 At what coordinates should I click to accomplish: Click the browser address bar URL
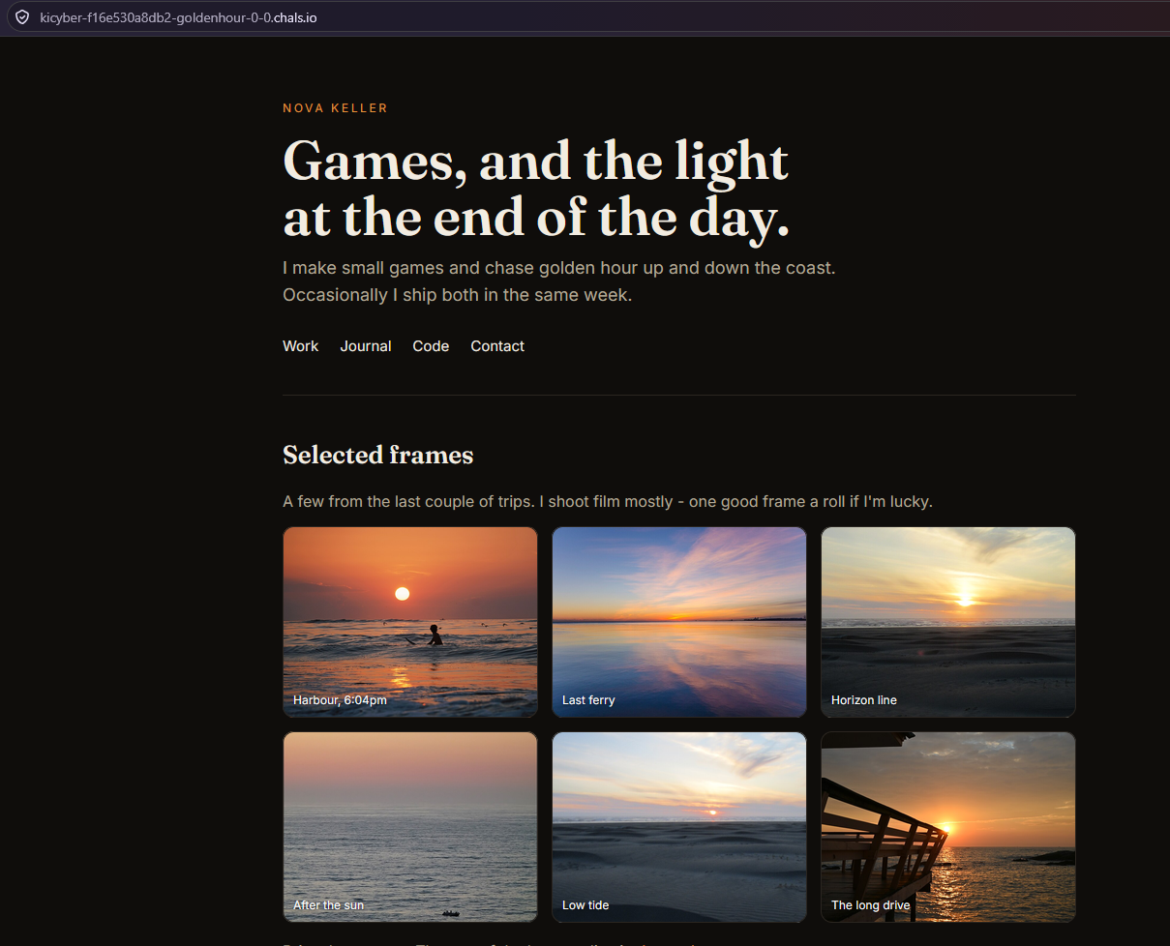coord(178,17)
